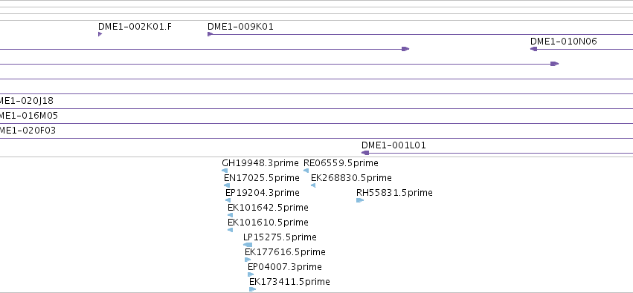Viewport: 633px width, 293px height.
Task: Select the DME1-016M05 track label
Action: point(29,116)
